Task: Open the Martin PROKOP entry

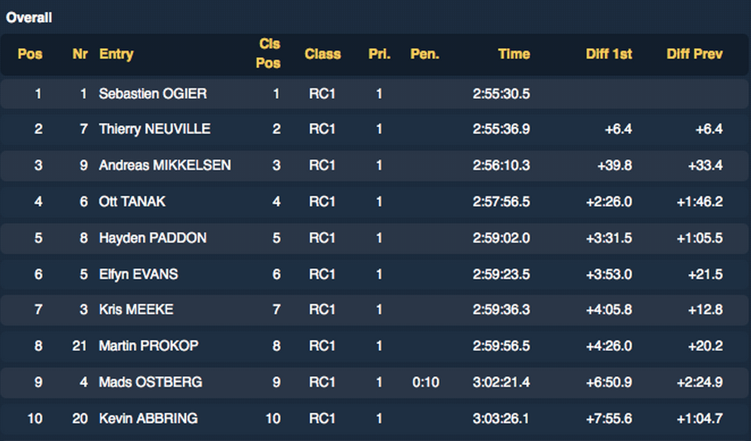Action: [149, 346]
